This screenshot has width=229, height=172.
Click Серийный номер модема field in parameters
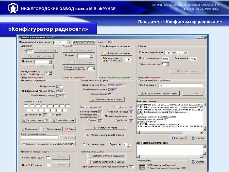click(61, 96)
